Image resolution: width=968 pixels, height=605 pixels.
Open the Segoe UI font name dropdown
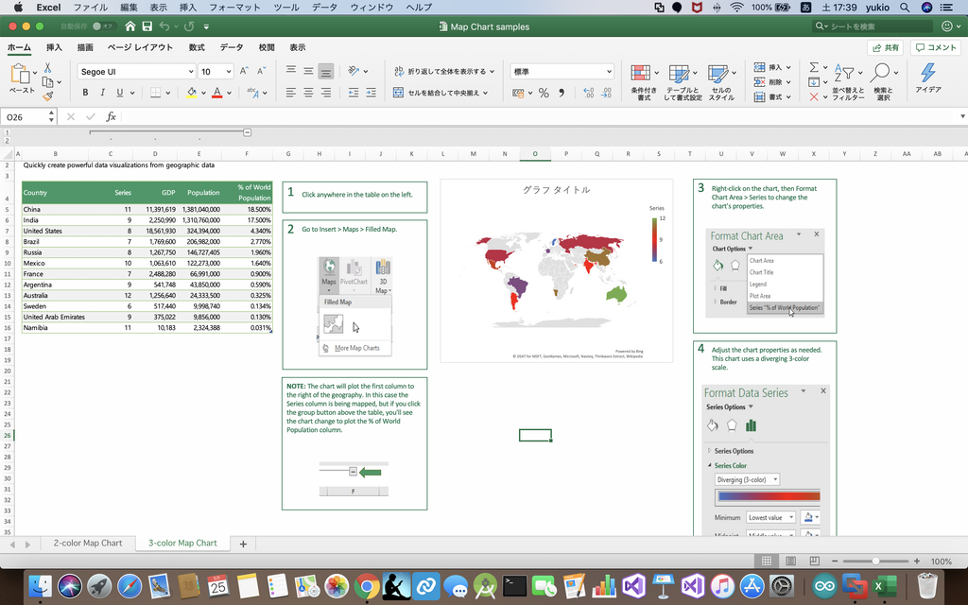(x=190, y=72)
